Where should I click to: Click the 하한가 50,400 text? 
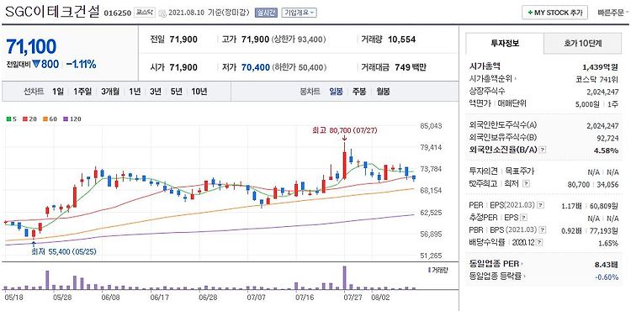click(x=300, y=67)
